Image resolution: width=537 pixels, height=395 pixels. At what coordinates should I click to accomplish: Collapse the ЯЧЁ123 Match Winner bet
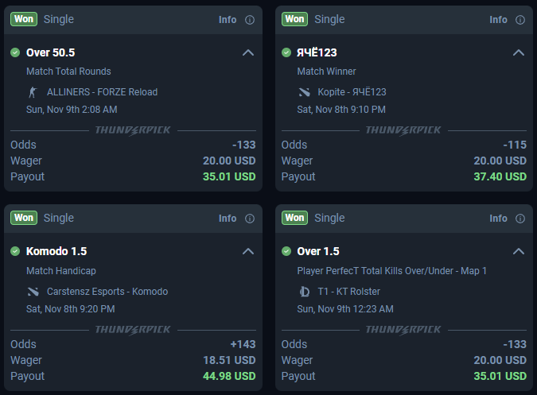(519, 52)
